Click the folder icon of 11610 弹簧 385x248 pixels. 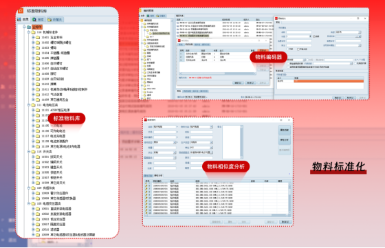click(x=38, y=84)
